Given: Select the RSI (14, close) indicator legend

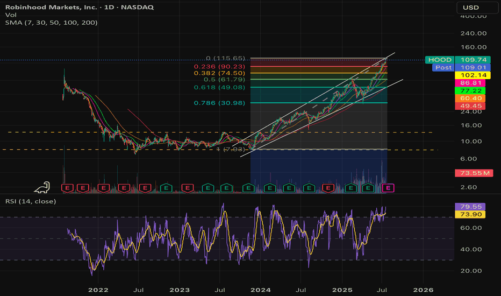Looking at the screenshot, I should (x=31, y=201).
